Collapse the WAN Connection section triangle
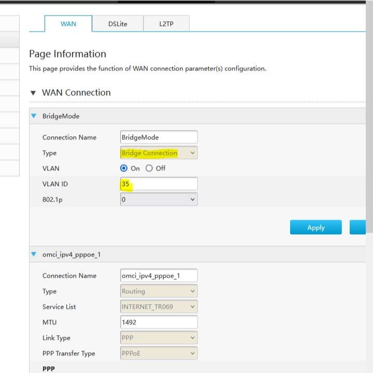This screenshot has width=373, height=373. (x=33, y=93)
